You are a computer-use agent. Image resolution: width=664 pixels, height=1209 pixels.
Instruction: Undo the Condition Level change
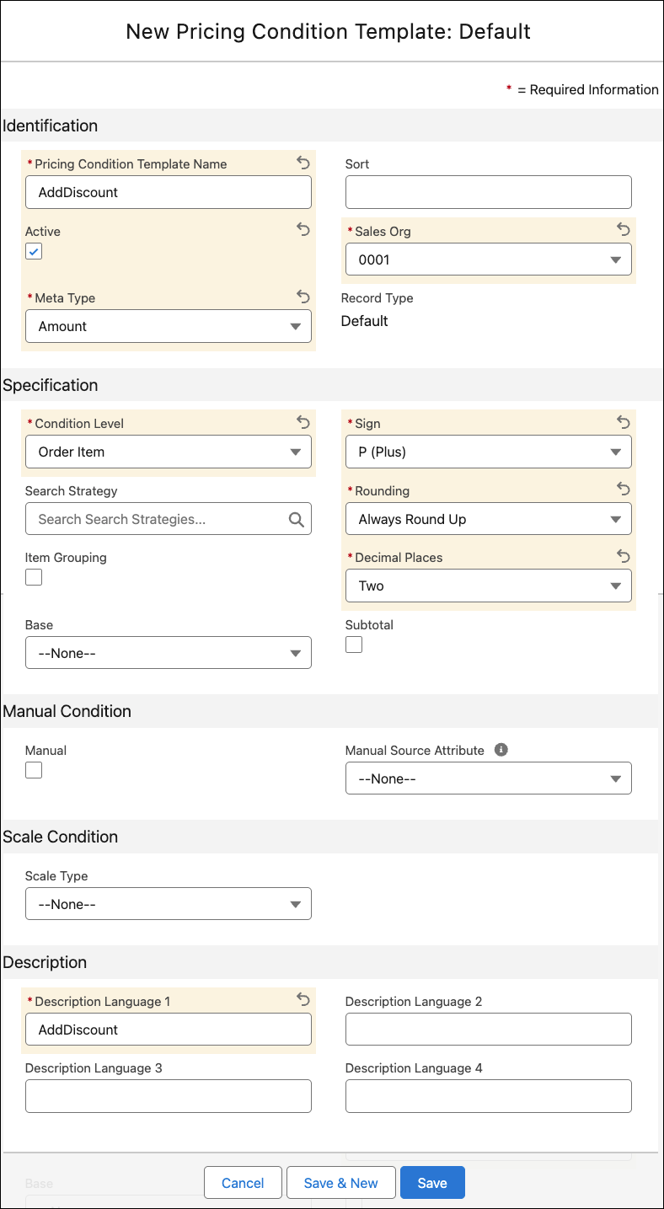303,421
